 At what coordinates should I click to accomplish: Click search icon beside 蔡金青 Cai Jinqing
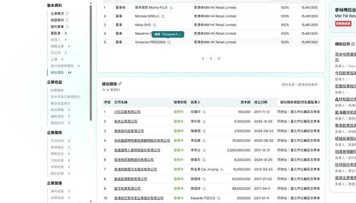(x=222, y=169)
